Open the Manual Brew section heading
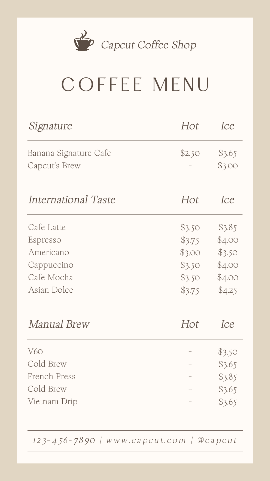Viewport: 270px width, 481px height. click(x=59, y=324)
